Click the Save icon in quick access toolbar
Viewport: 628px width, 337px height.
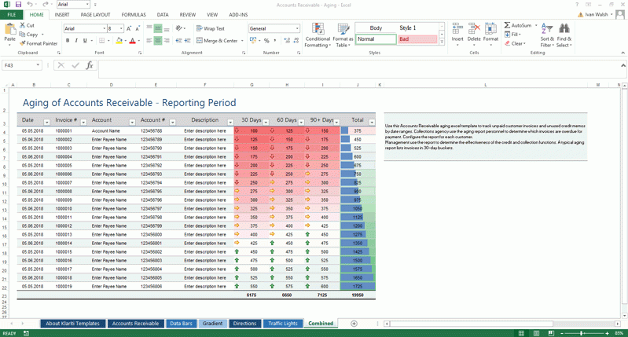(18, 5)
